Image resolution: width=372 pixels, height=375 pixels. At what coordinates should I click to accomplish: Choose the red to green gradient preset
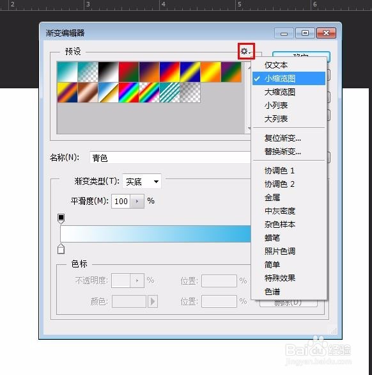[x=128, y=72]
